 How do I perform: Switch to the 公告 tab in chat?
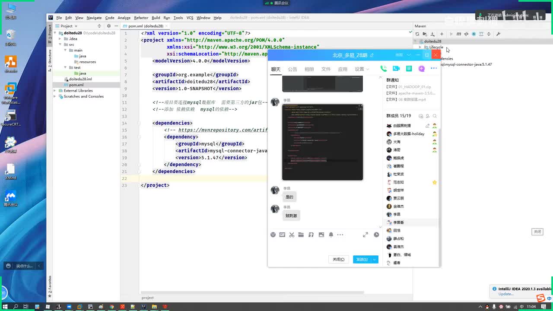tap(292, 69)
